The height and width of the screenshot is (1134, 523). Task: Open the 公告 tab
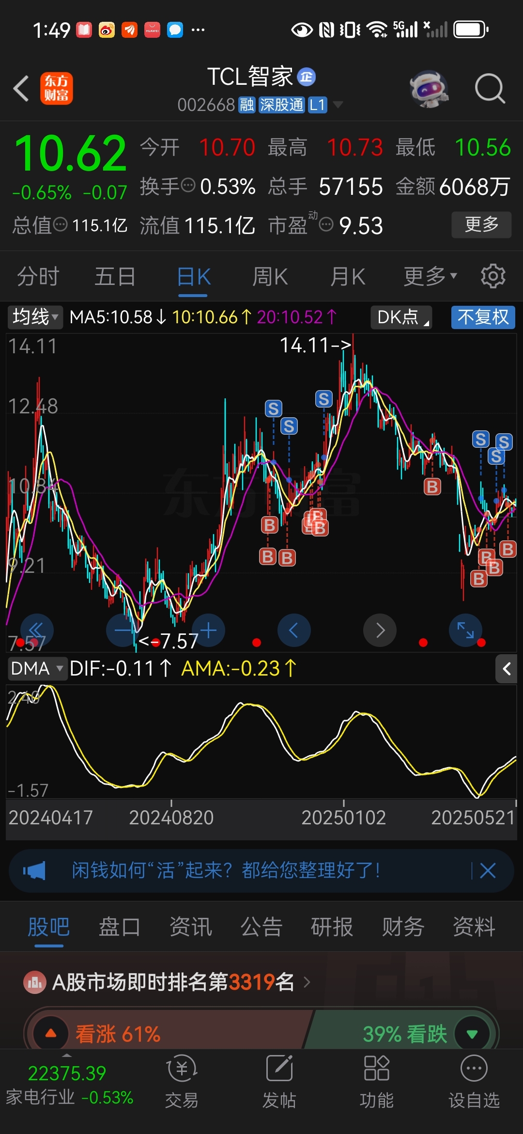[x=261, y=927]
